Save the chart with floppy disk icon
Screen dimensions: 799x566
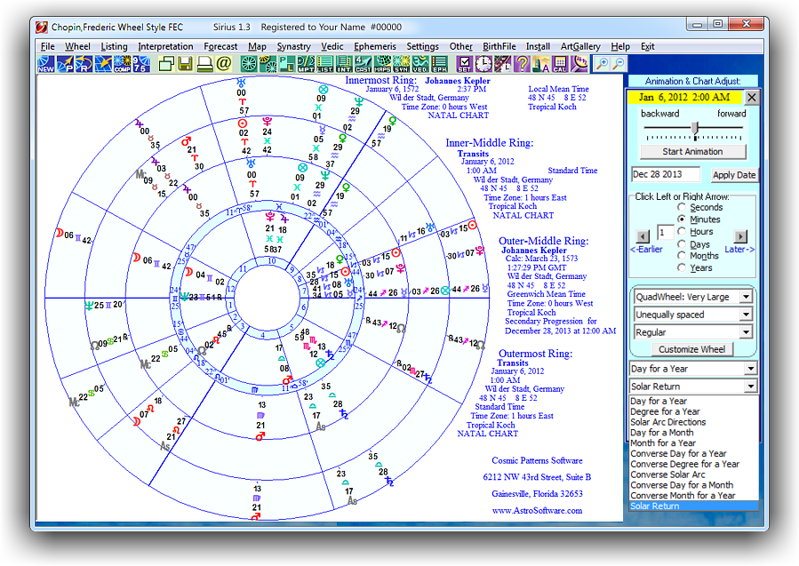pyautogui.click(x=186, y=64)
